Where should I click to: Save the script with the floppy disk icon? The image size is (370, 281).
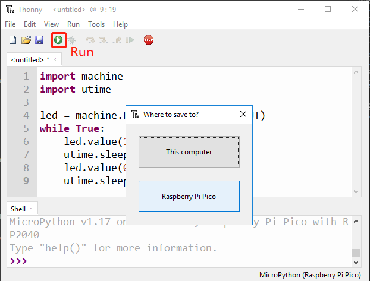(x=39, y=40)
